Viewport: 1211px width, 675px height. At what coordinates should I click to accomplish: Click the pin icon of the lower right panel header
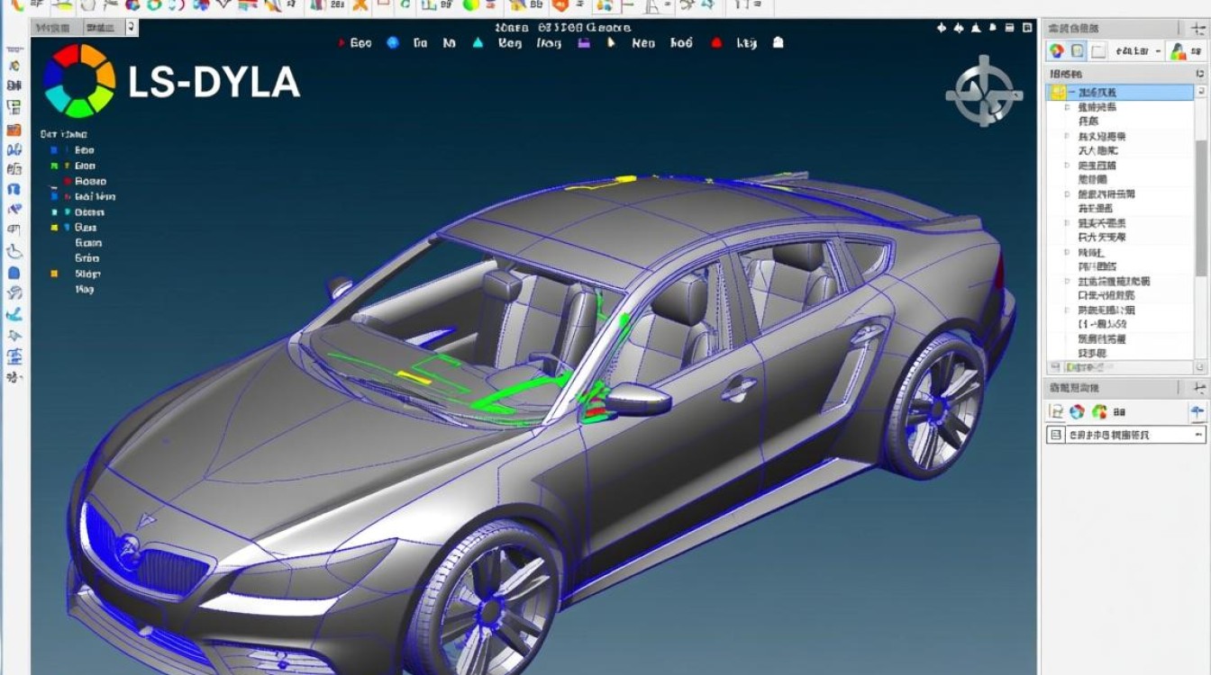tap(1198, 388)
